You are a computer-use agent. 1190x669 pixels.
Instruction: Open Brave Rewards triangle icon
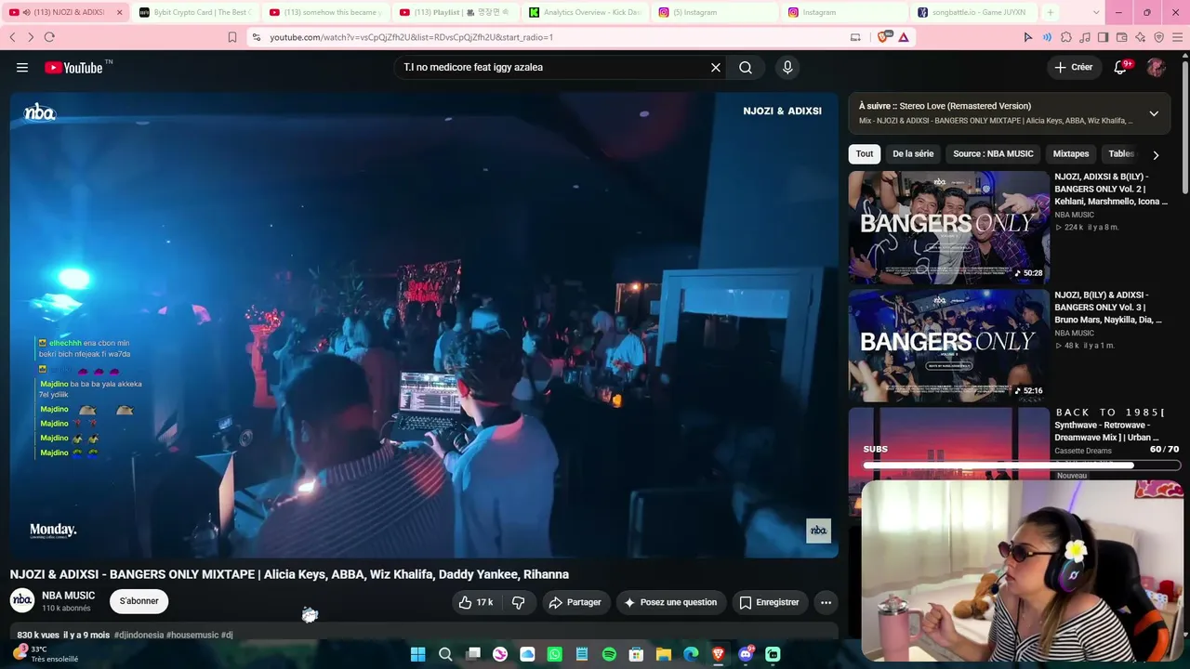[x=903, y=37]
